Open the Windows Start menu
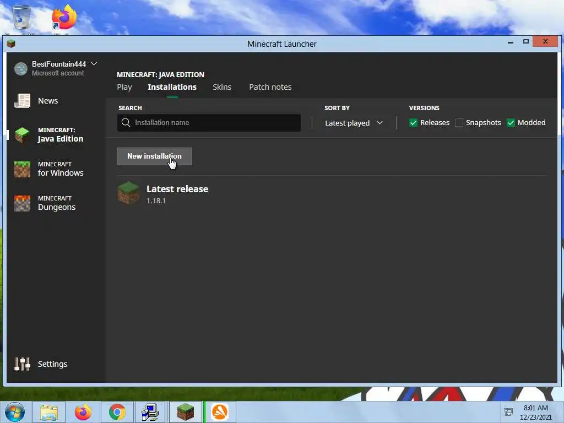This screenshot has height=423, width=564. click(15, 412)
